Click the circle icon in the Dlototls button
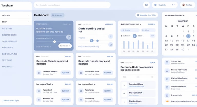 (x=138, y=15)
